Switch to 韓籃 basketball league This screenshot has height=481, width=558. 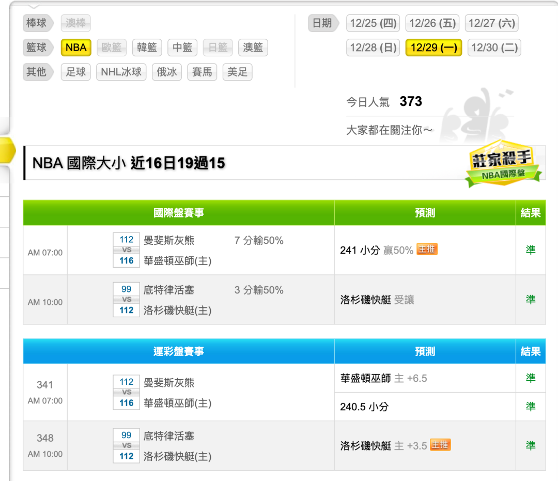pos(147,48)
